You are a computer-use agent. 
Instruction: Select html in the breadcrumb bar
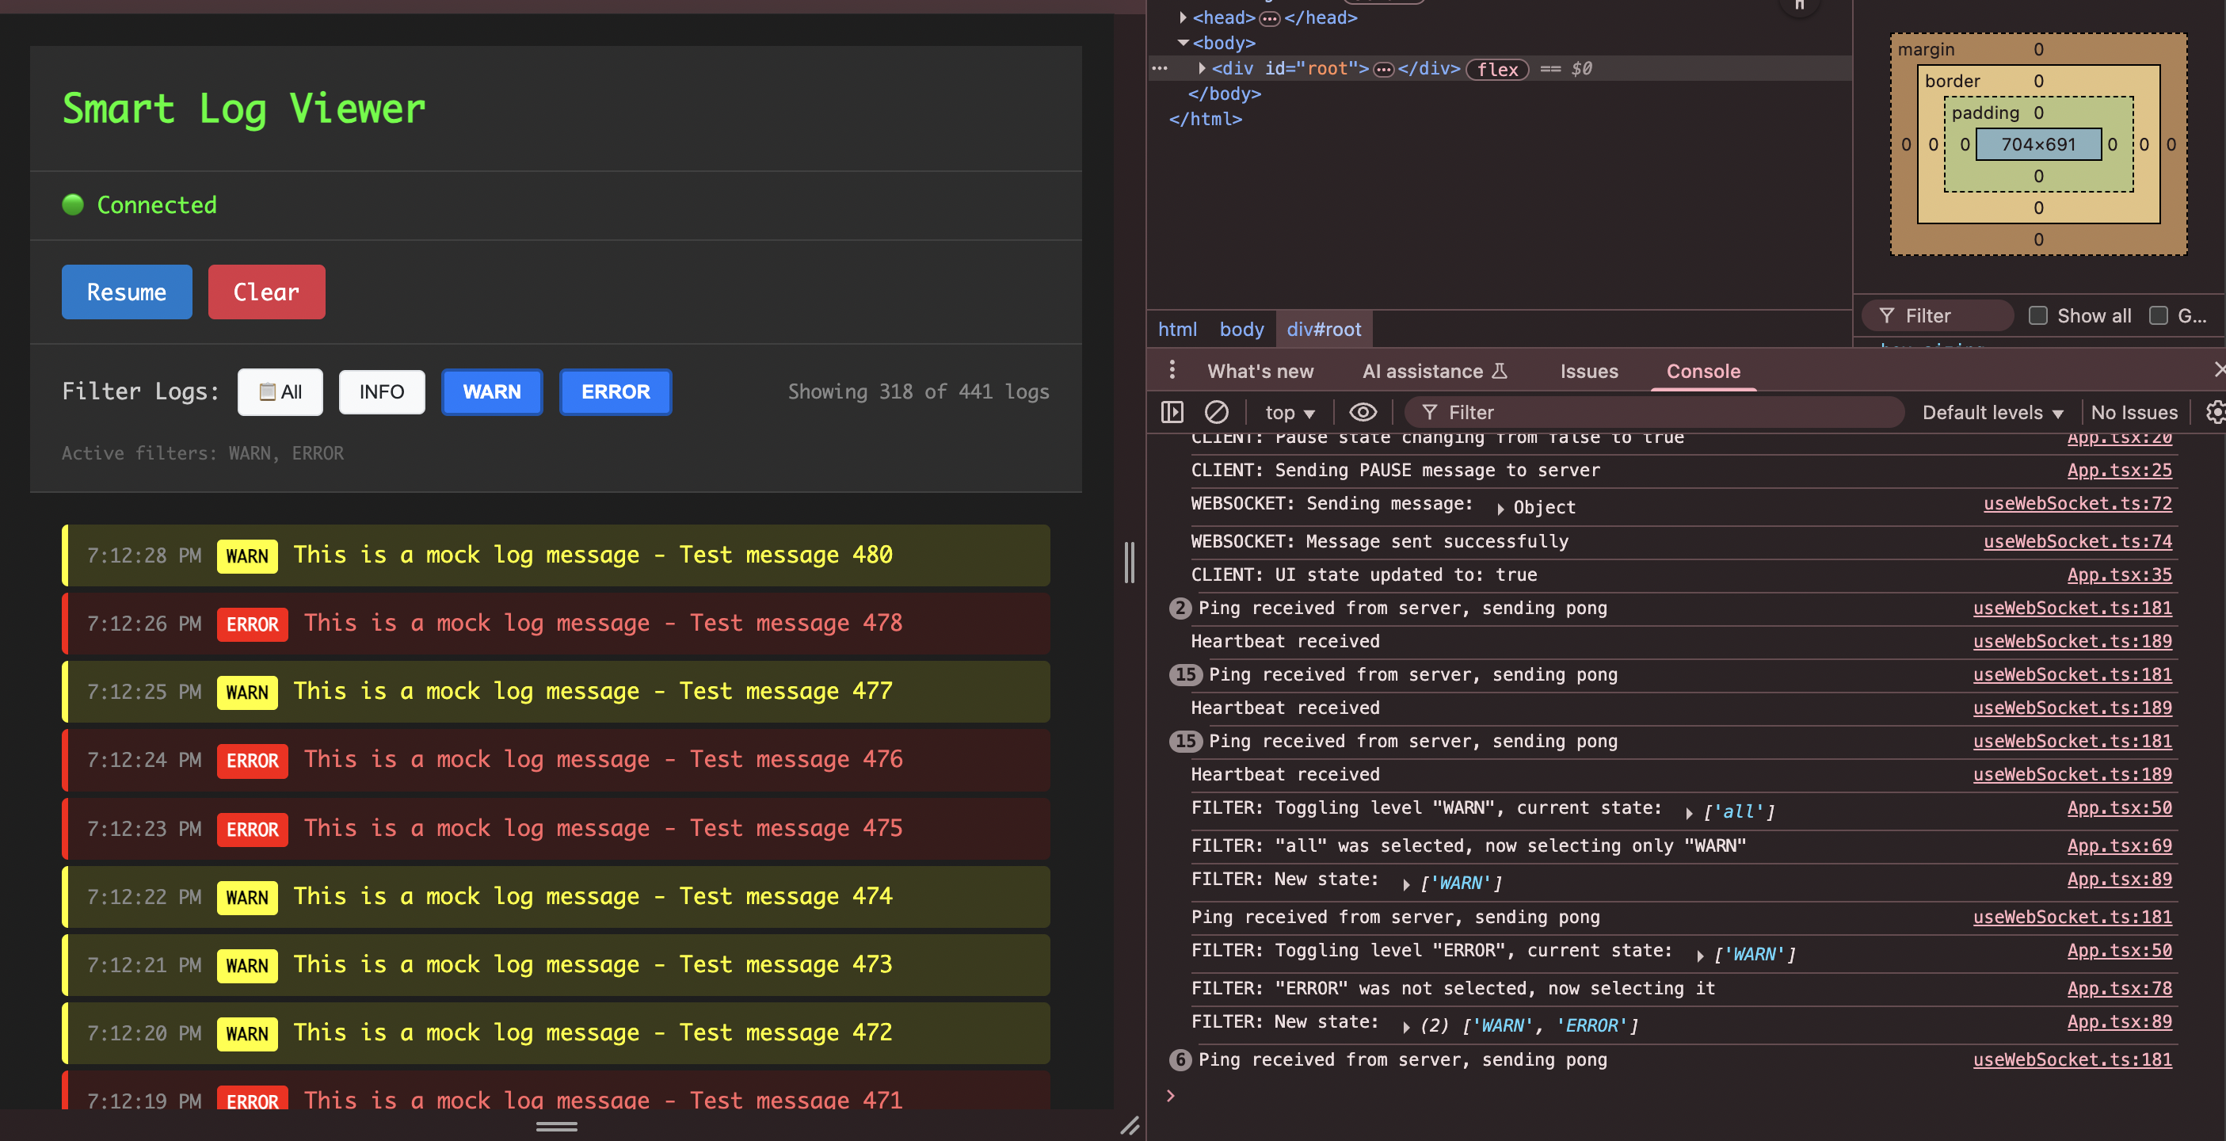click(x=1177, y=330)
